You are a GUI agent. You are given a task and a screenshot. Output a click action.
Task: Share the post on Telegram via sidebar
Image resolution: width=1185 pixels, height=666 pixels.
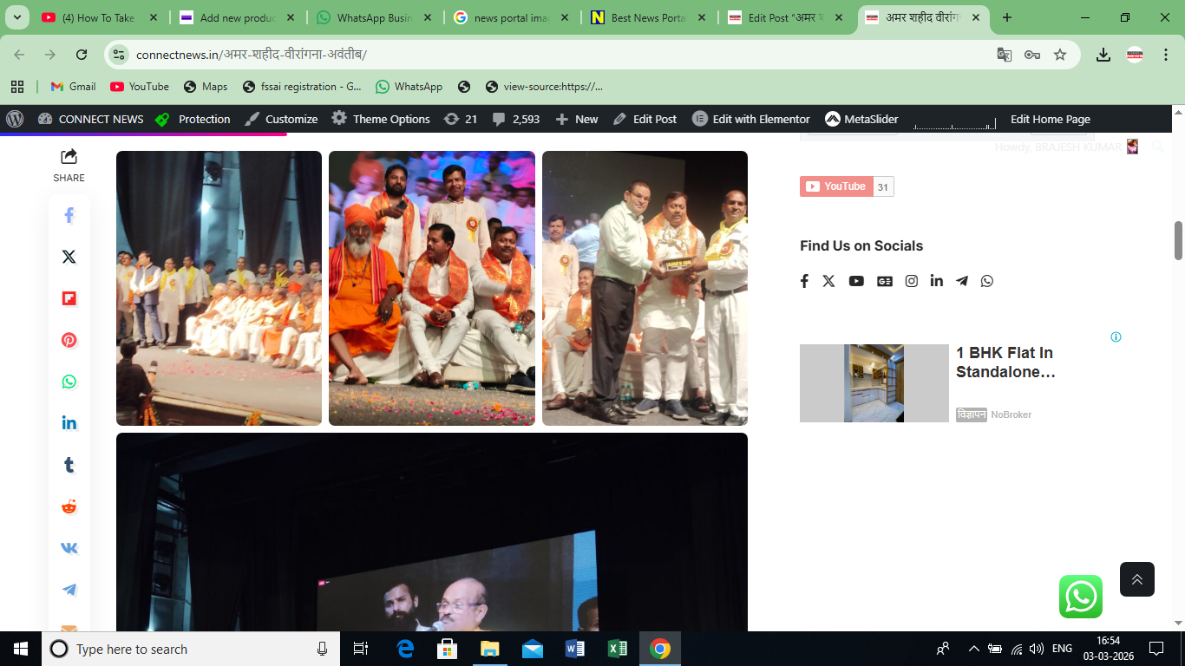click(69, 589)
